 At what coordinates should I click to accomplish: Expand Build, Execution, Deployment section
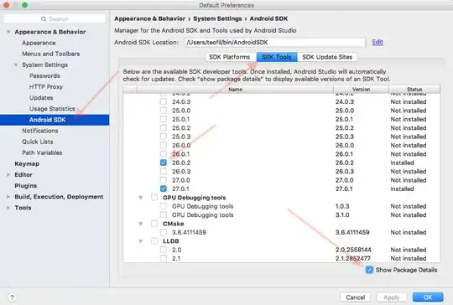pos(8,197)
